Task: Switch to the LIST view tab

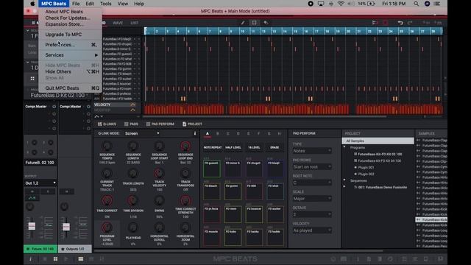Action: click(x=134, y=23)
